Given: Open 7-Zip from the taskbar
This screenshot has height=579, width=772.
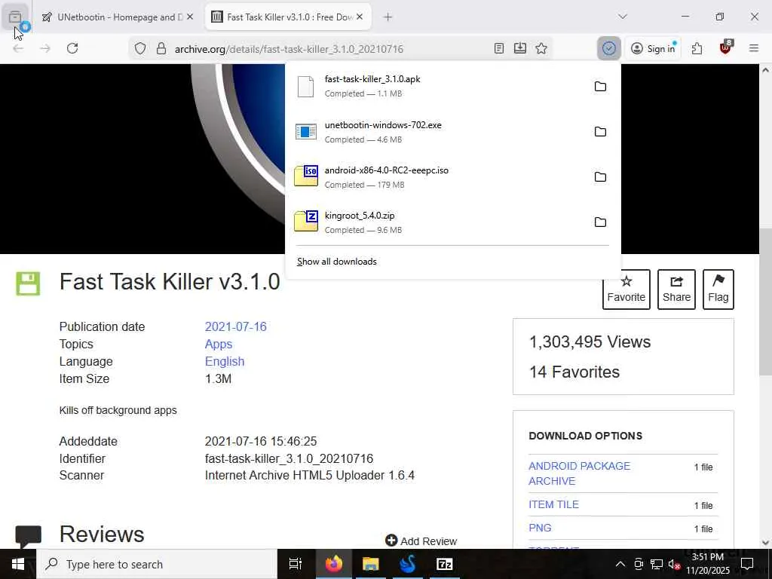Looking at the screenshot, I should 444,564.
